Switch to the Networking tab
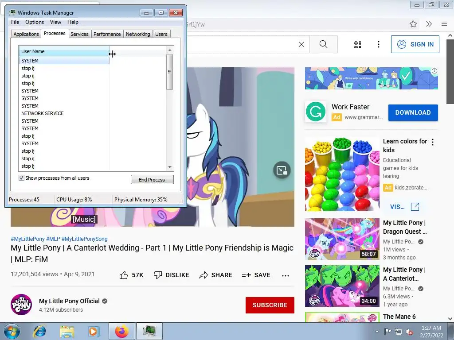Image resolution: width=454 pixels, height=340 pixels. coord(138,34)
